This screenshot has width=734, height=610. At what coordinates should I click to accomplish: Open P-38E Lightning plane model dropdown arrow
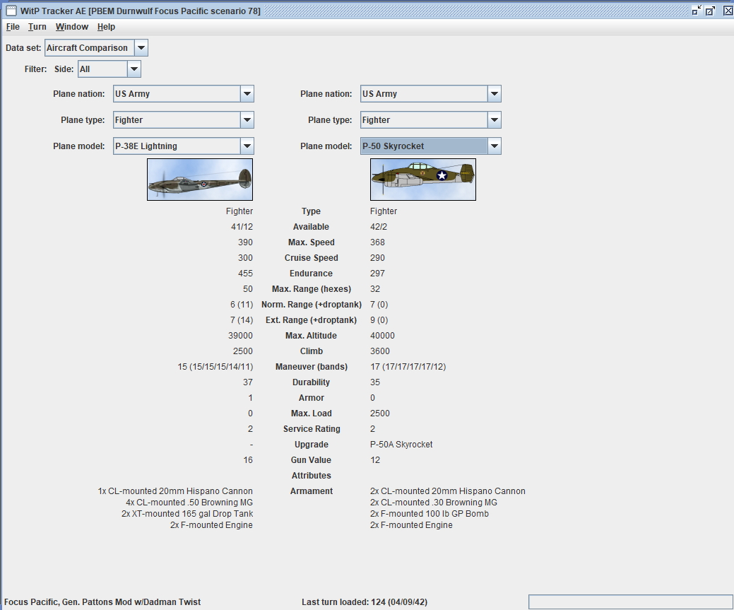point(247,146)
